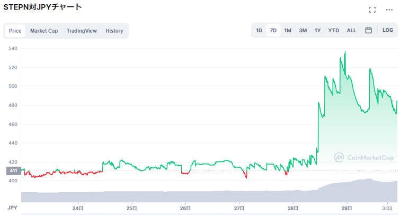The image size is (400, 215).
Task: Click the 29日 date label
Action: tap(346, 208)
